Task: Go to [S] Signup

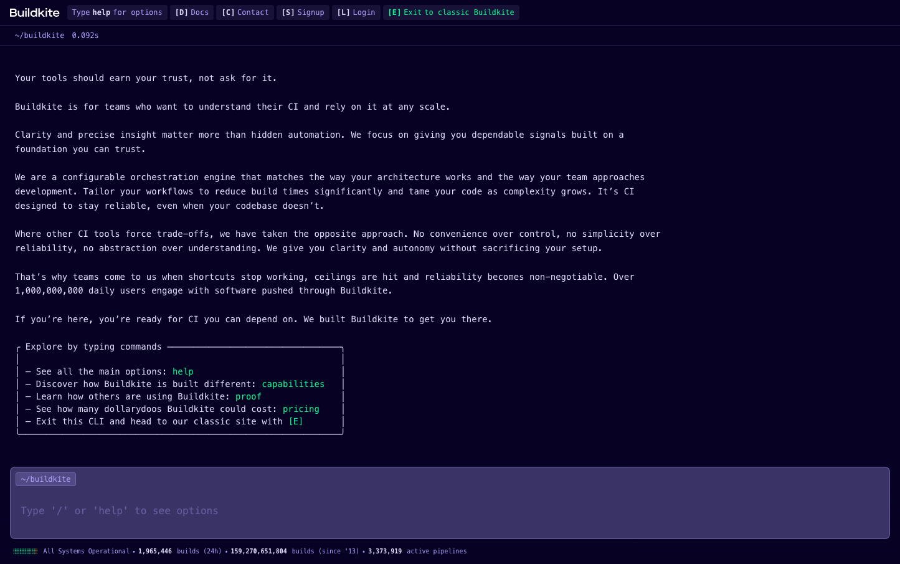Action: pyautogui.click(x=303, y=12)
